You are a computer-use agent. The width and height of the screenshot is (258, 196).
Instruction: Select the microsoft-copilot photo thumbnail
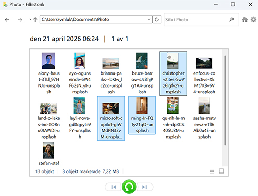(x=110, y=108)
